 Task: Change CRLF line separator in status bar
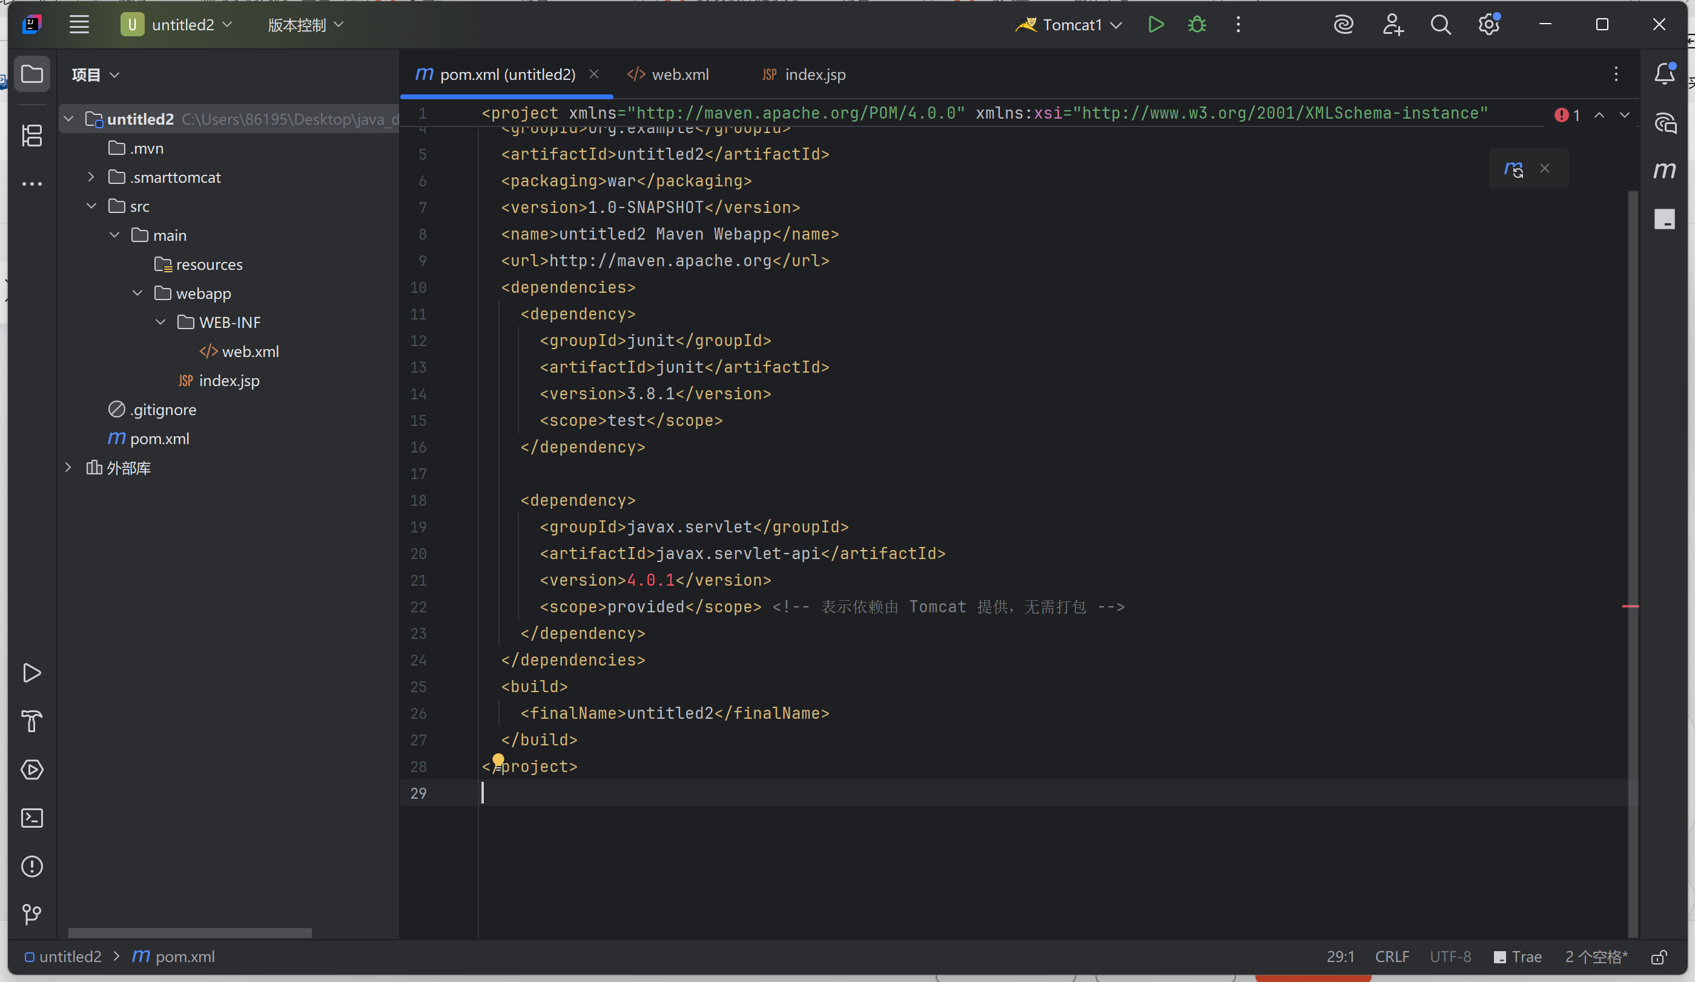pyautogui.click(x=1392, y=957)
